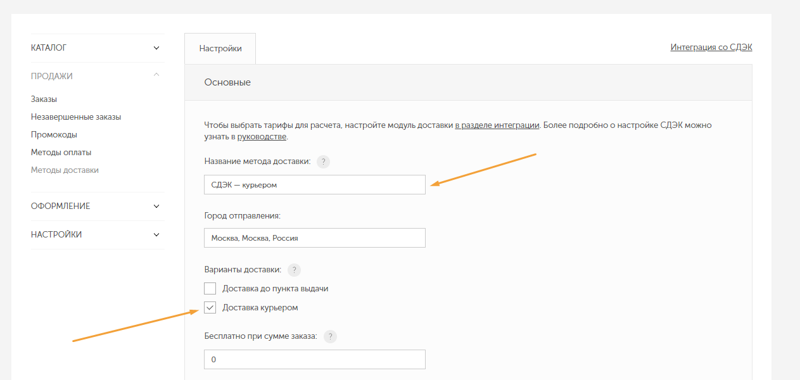The image size is (800, 380).
Task: Switch to the Настройки tab
Action: coord(220,49)
